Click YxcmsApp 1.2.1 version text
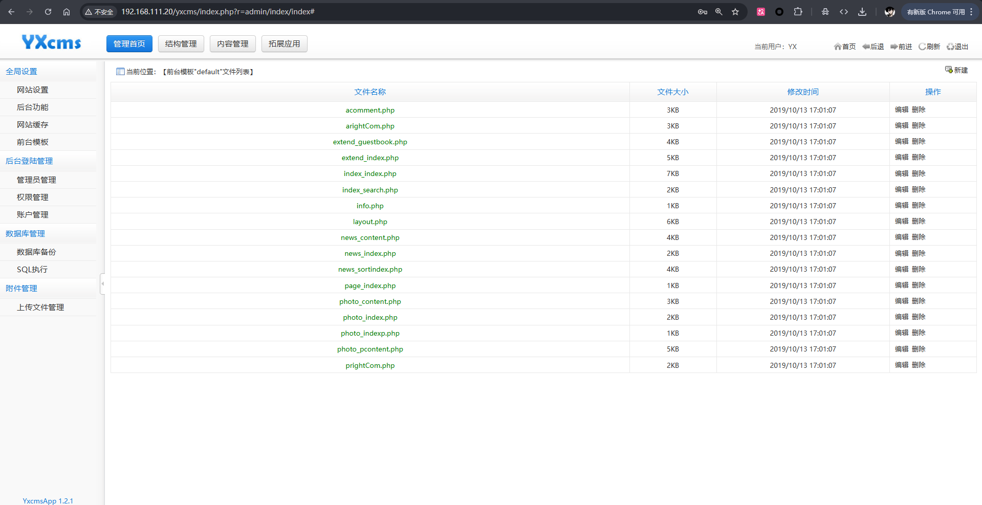Image resolution: width=982 pixels, height=505 pixels. 48,501
